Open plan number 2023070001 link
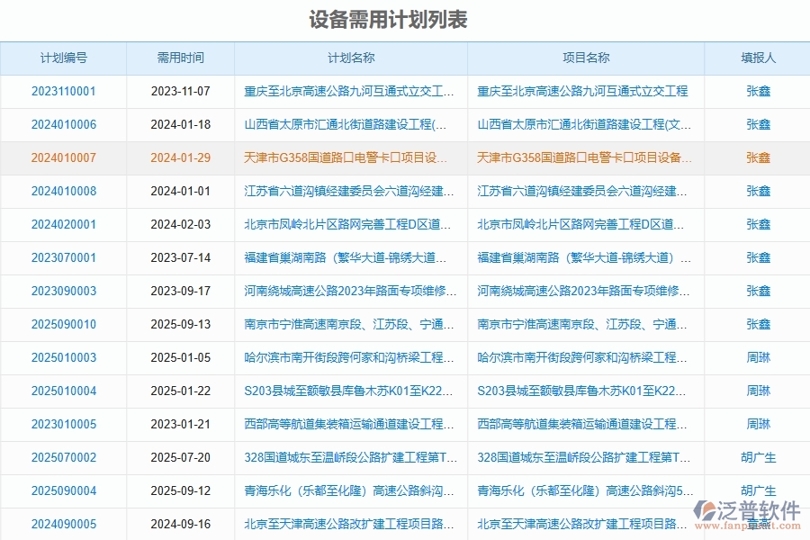This screenshot has width=810, height=540. coord(63,257)
